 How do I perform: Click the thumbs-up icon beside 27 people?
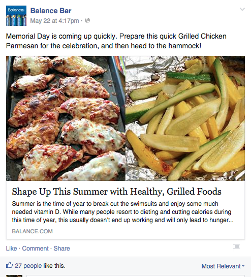click(x=9, y=265)
